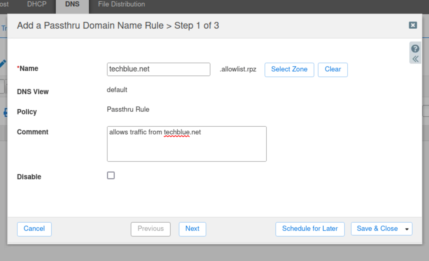The height and width of the screenshot is (261, 429).
Task: Focus the Name field containing techblue.net
Action: (158, 69)
